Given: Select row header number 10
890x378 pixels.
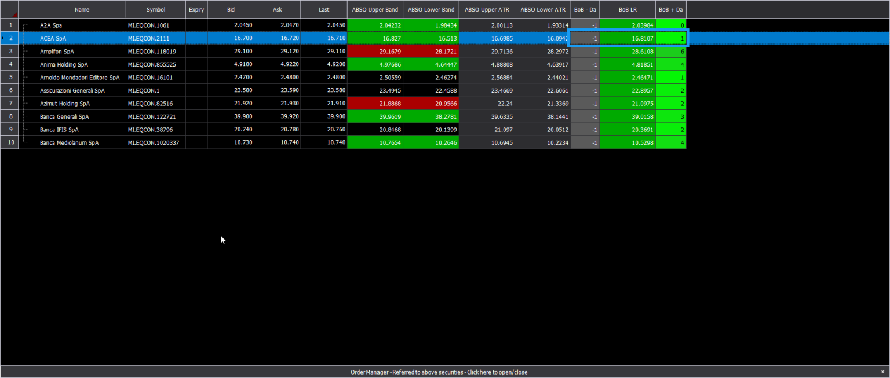Looking at the screenshot, I should coord(10,142).
